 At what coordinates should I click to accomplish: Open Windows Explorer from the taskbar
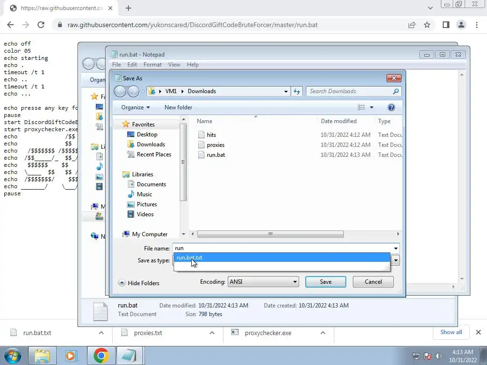pos(42,355)
